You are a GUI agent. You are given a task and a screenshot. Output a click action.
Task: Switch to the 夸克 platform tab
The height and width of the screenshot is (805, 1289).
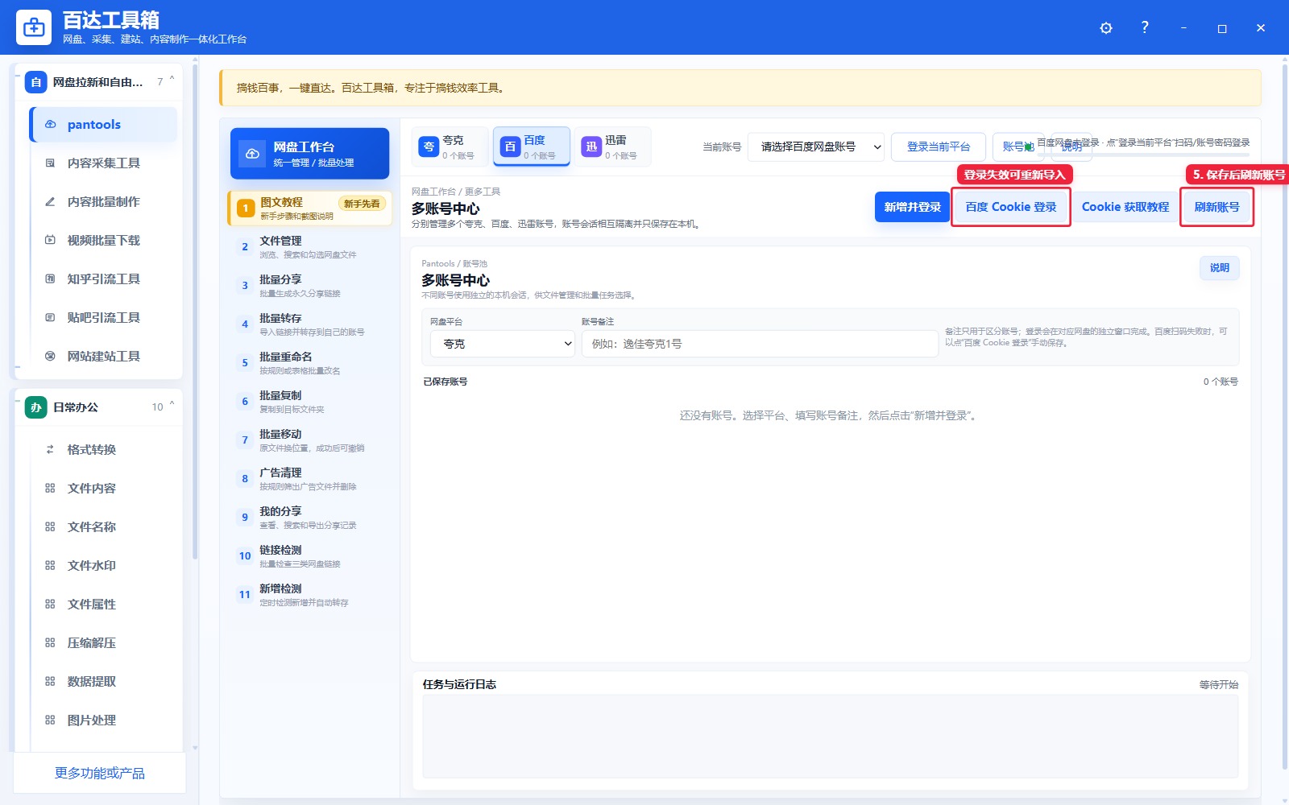(450, 147)
